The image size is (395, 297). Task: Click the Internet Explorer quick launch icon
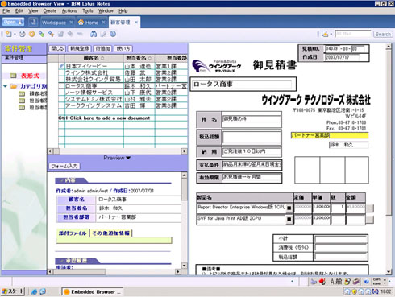(x=34, y=291)
